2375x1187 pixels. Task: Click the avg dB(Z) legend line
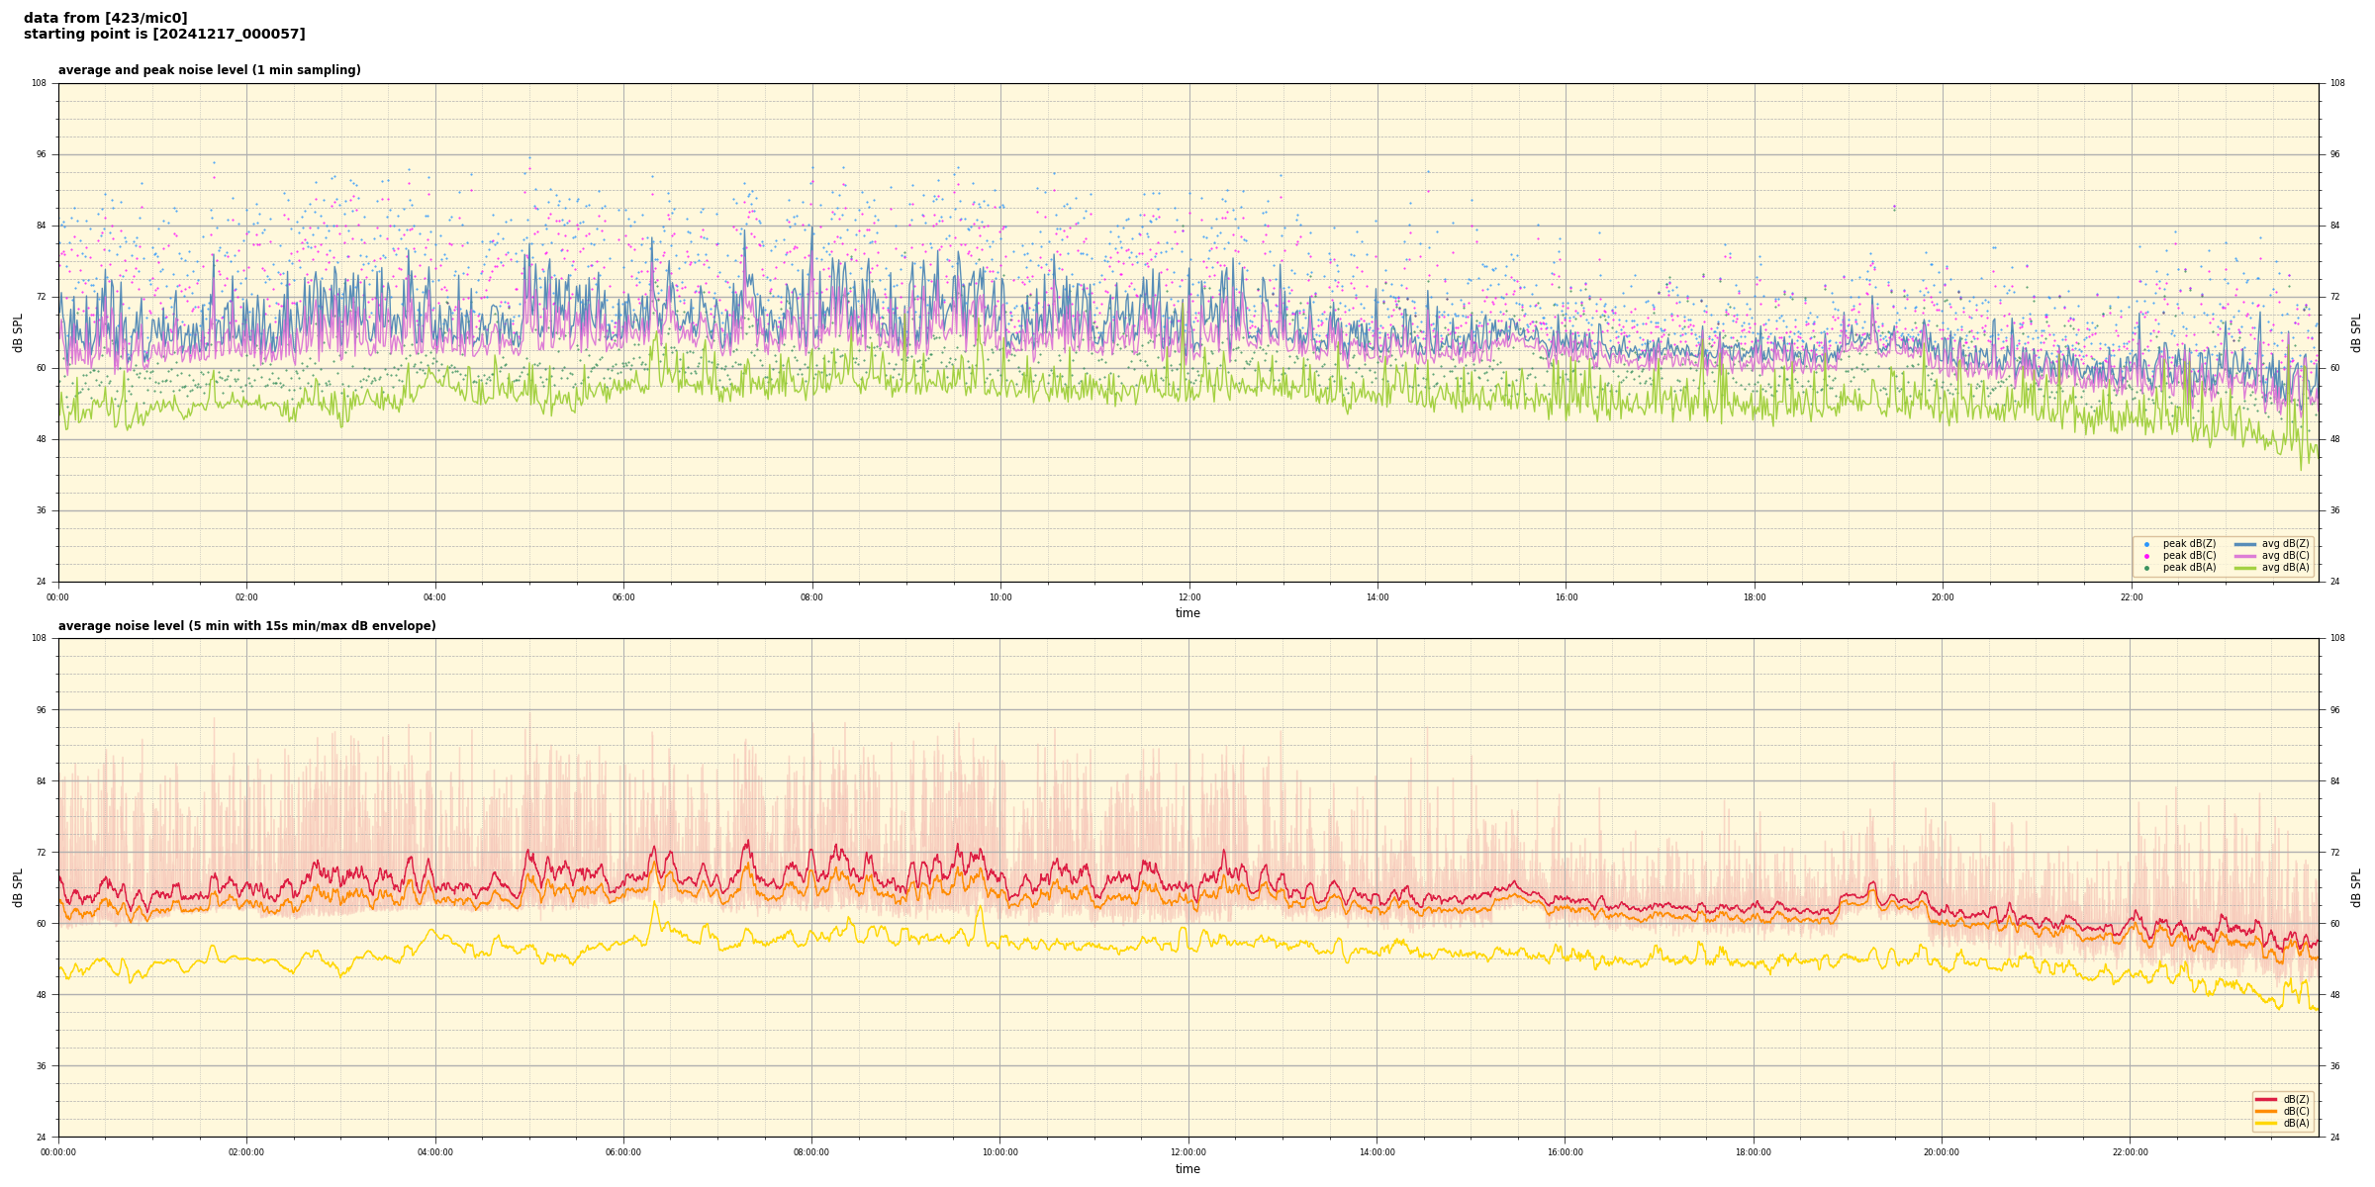(2245, 544)
